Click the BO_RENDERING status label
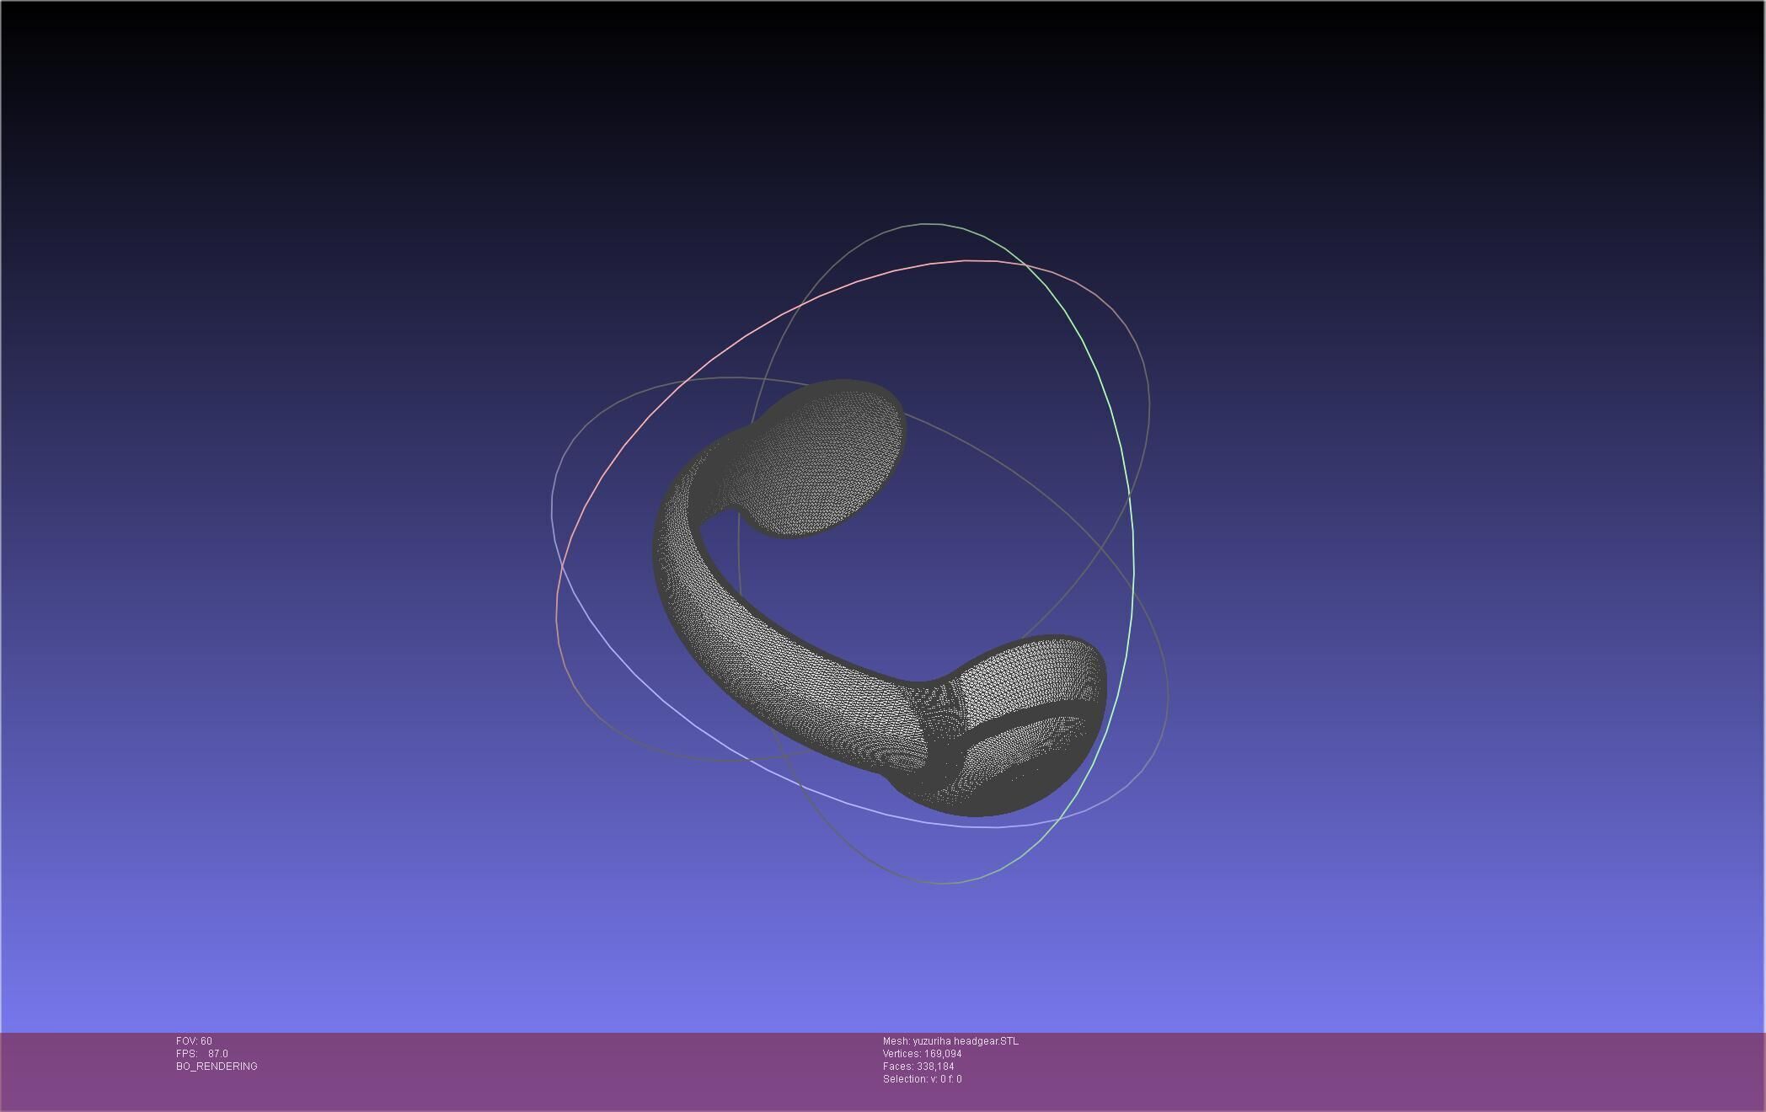1766x1112 pixels. coord(217,1067)
